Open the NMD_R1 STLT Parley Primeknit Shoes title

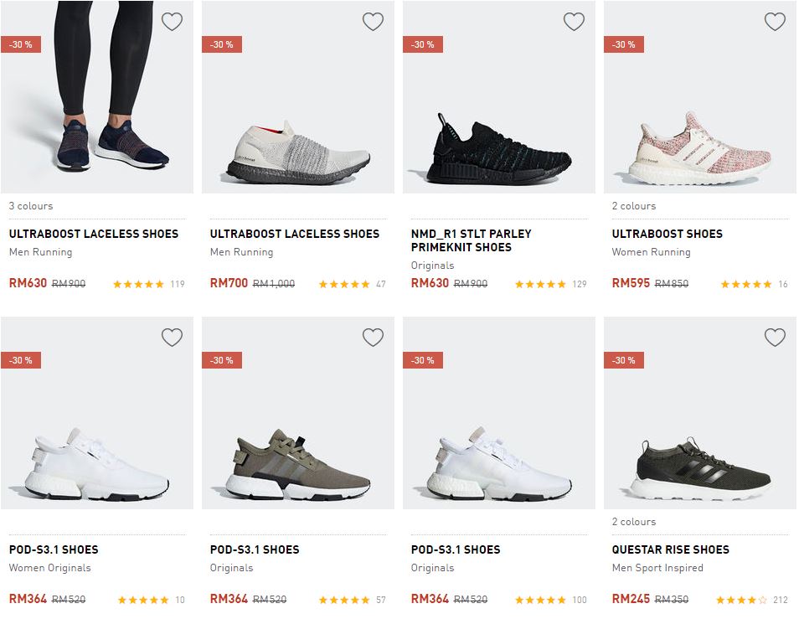[x=471, y=240]
